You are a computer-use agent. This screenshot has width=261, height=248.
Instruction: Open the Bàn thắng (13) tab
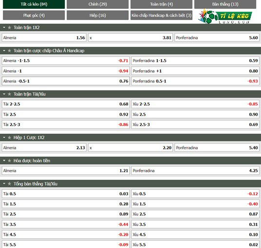(x=225, y=4)
